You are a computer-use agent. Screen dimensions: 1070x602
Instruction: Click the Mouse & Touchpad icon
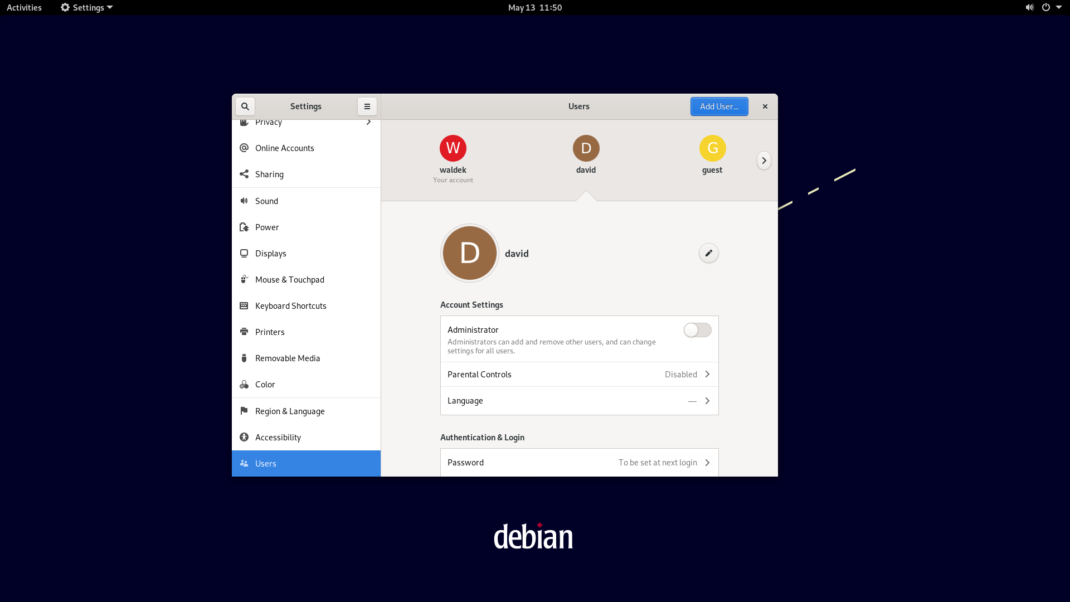pyautogui.click(x=244, y=279)
